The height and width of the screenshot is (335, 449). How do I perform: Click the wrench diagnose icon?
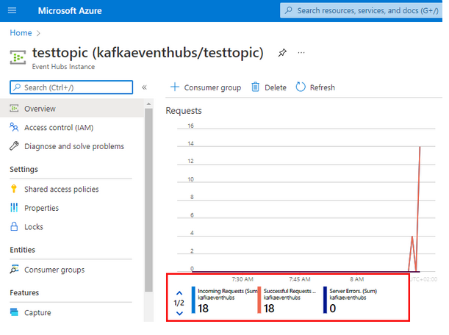14,145
